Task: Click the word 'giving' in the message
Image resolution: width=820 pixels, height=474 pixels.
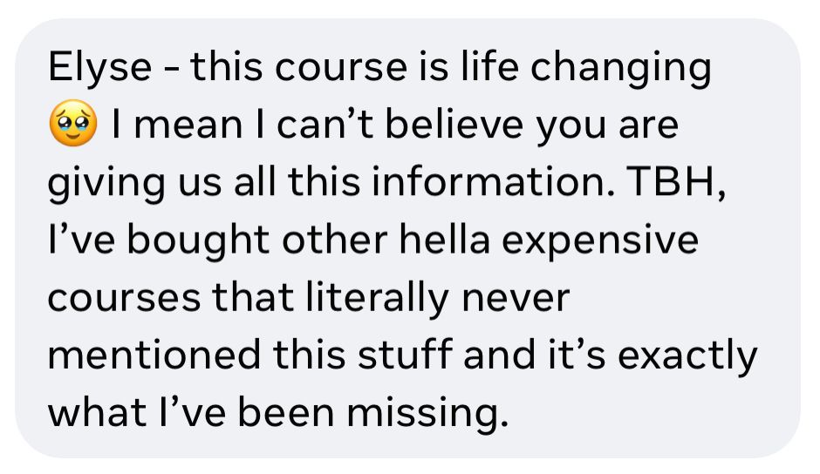Action: click(106, 185)
